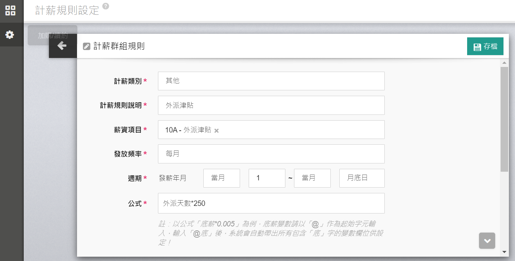Click the scrollbar down arrow

coord(504,252)
